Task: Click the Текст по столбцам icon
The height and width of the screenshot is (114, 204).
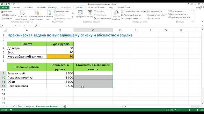Action: [x=116, y=13]
